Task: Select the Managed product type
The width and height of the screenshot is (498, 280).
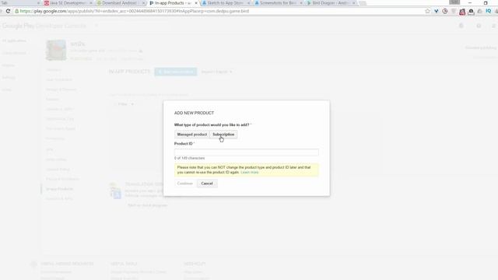Action: 192,135
